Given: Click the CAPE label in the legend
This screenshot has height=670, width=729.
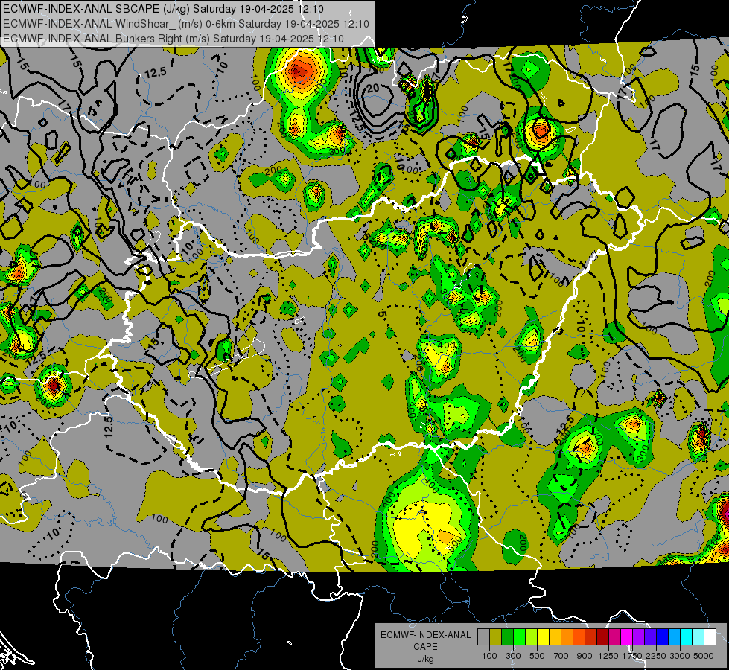Looking at the screenshot, I should (425, 647).
